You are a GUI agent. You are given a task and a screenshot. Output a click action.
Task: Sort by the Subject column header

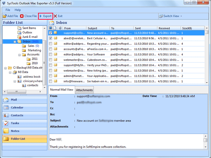[x=98, y=28]
